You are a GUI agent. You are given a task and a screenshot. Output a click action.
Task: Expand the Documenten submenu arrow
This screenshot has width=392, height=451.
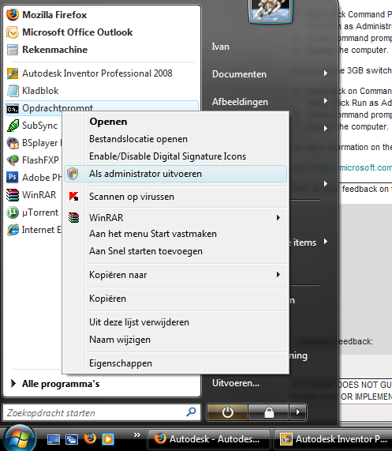point(326,73)
